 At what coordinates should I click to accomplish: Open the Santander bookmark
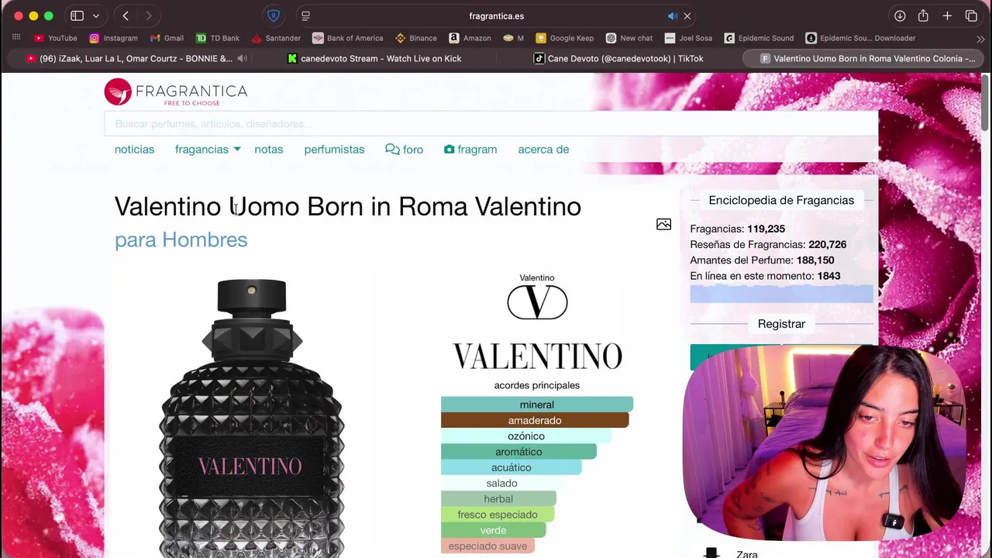coord(276,38)
